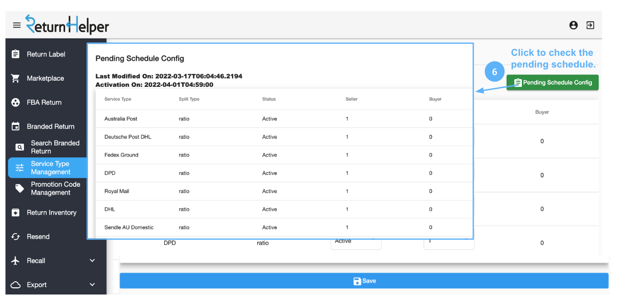This screenshot has width=619, height=299.
Task: Click the Activation On timestamp
Action: pyautogui.click(x=154, y=85)
